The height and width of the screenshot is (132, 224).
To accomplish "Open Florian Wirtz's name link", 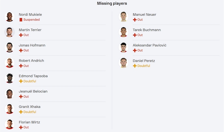I will tap(30, 122).
